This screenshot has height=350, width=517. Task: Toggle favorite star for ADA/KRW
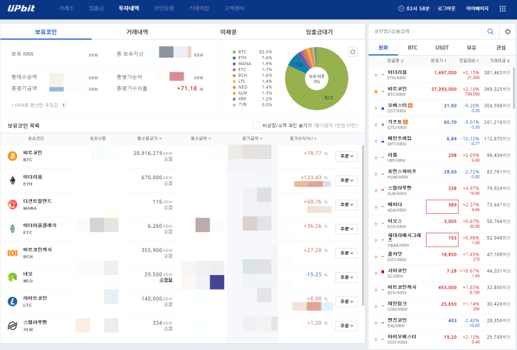376,207
